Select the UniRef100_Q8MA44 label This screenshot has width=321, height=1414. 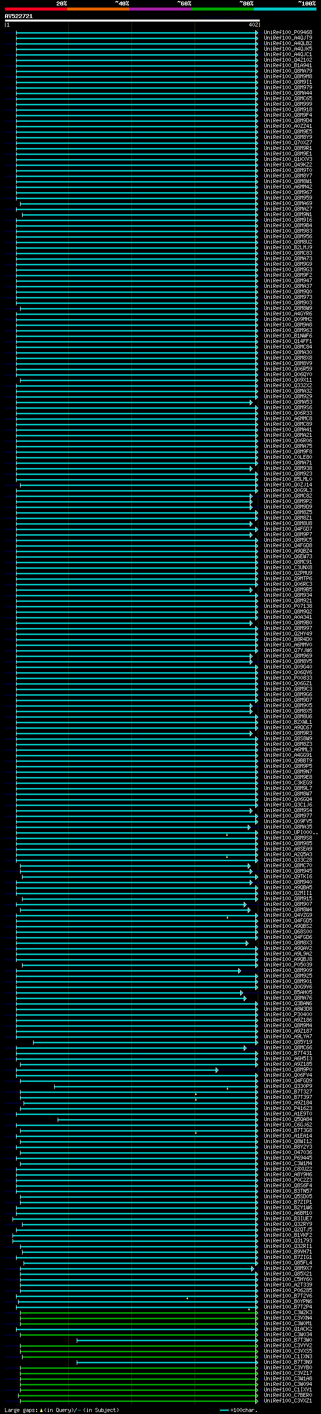288,93
